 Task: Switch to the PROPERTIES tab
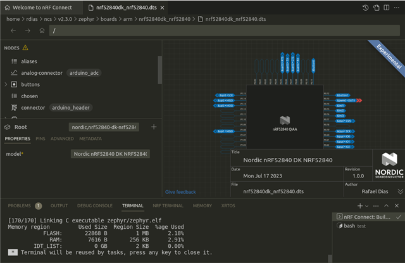pos(18,139)
